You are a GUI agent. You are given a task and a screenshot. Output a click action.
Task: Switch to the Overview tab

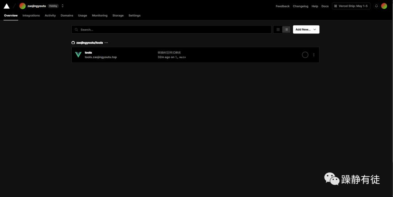coord(11,16)
